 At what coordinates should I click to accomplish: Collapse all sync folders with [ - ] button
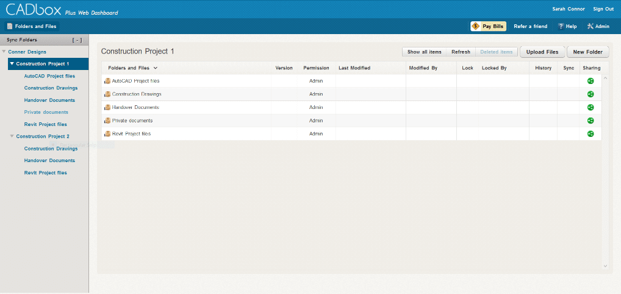pyautogui.click(x=77, y=40)
